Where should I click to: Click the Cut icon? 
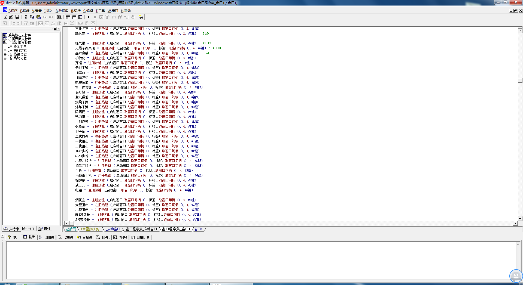[x=26, y=17]
